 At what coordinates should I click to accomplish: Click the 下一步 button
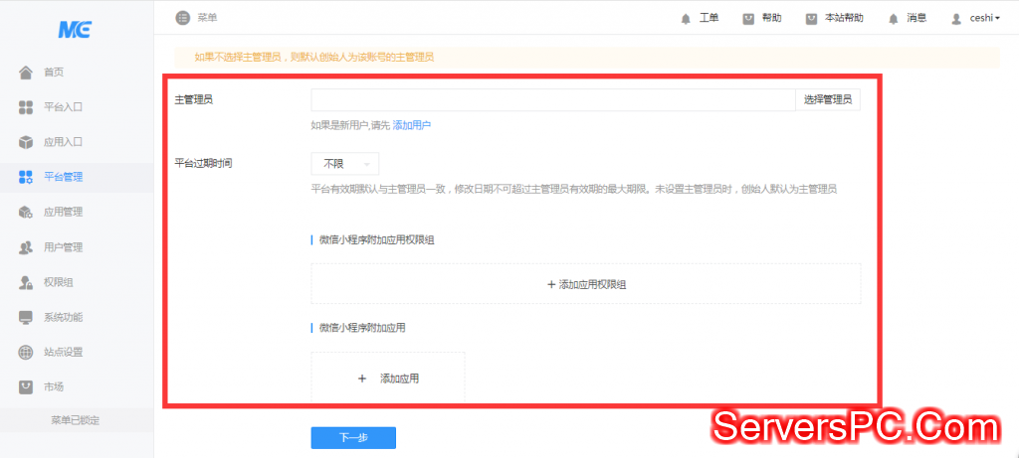pyautogui.click(x=353, y=438)
